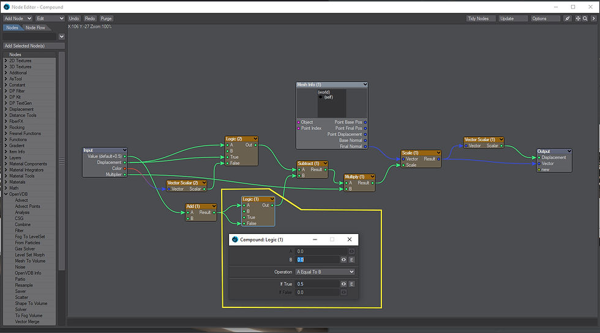Expand the Displacement category
Viewport: 600px width, 333px height.
click(6, 109)
